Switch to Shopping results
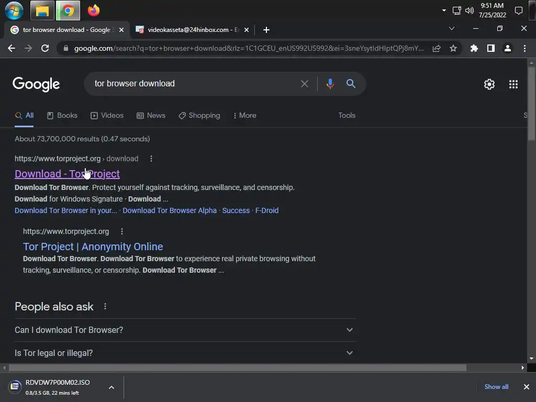Screen dimensions: 536x402 (199, 116)
